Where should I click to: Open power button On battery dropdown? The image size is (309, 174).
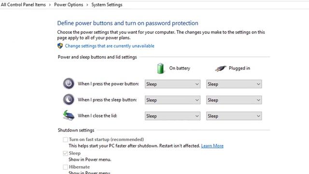point(173,84)
